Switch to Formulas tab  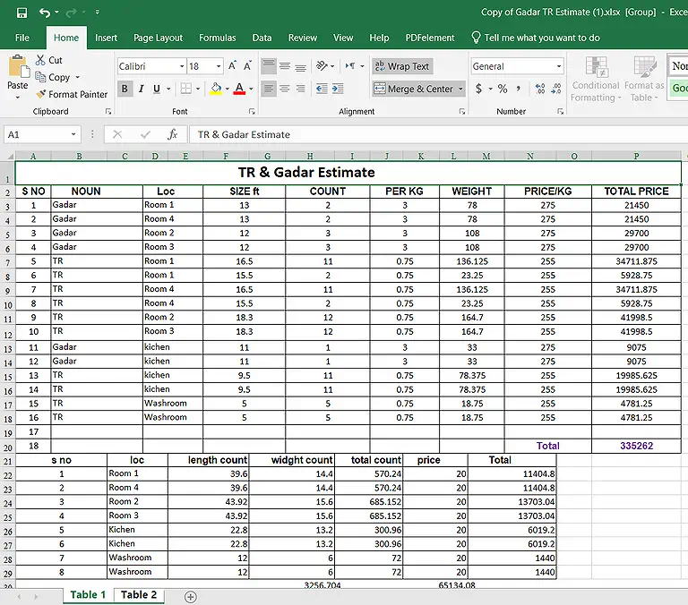[x=217, y=38]
